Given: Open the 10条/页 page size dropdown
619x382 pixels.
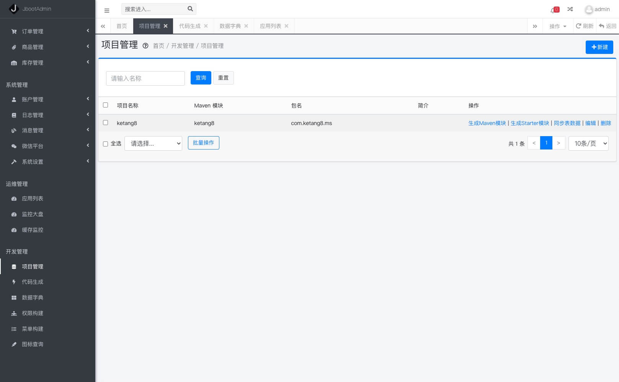Looking at the screenshot, I should pos(588,143).
